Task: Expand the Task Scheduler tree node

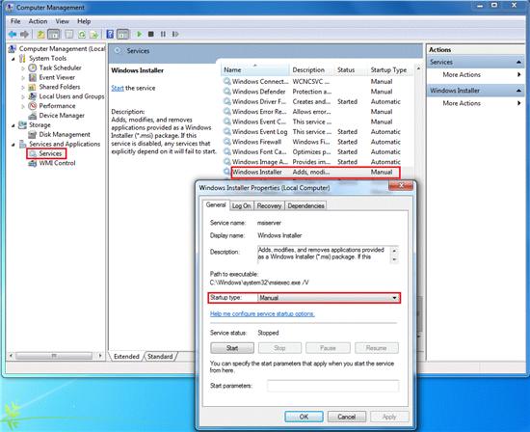Action: pos(23,68)
